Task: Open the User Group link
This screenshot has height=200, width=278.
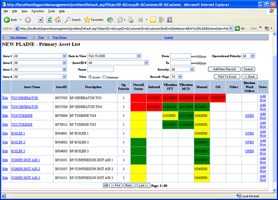Action: (x=60, y=37)
